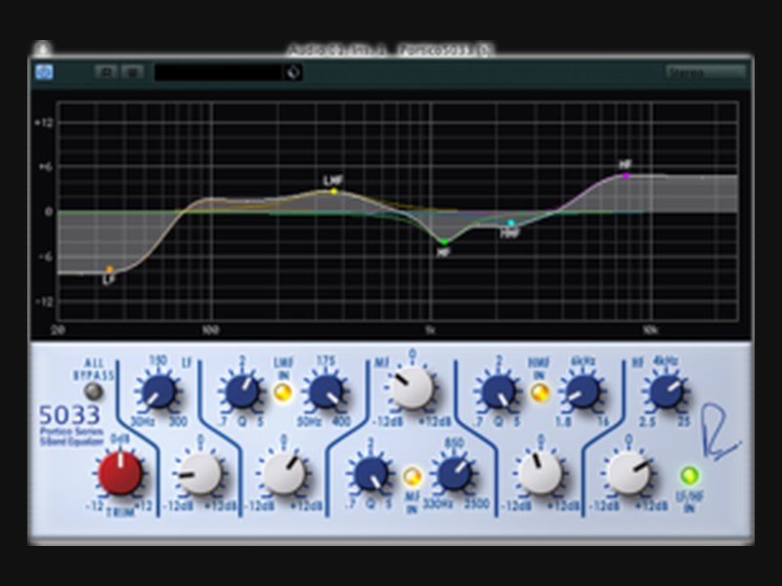The image size is (782, 586).
Task: Click the LMF frequency knob labeled 175
Action: point(326,392)
